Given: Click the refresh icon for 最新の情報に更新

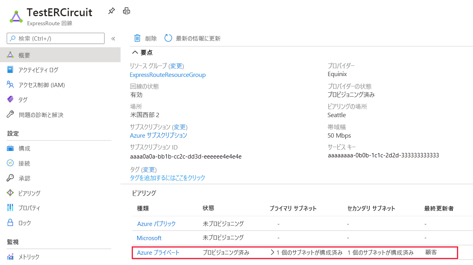Looking at the screenshot, I should (168, 38).
